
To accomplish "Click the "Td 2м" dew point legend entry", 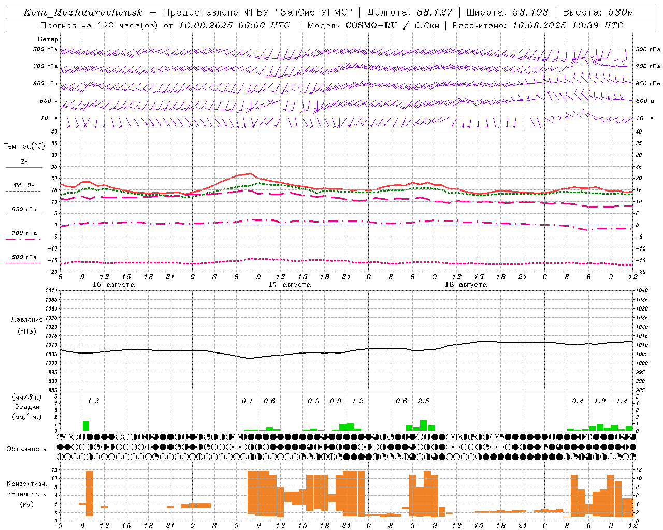I will (24, 185).
